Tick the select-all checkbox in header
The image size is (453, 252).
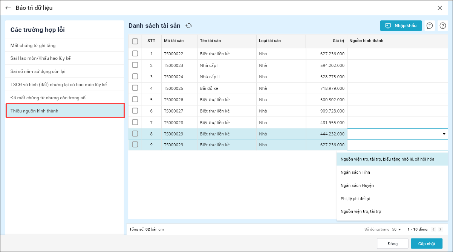[135, 41]
